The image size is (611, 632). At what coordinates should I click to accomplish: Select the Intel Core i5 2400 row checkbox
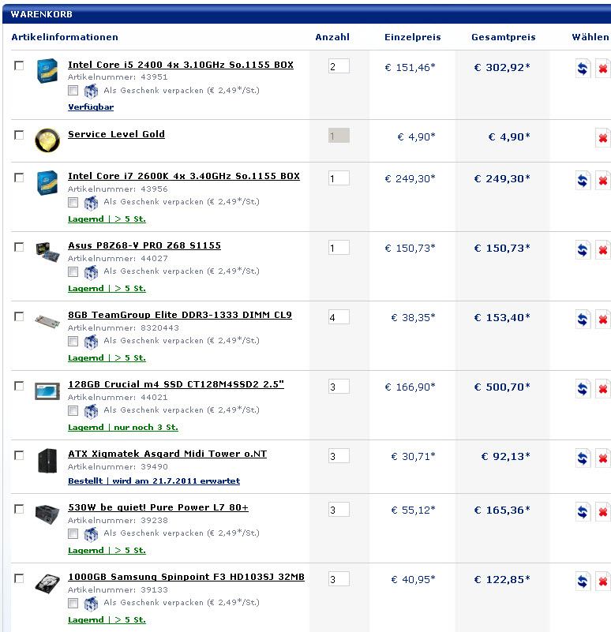tap(19, 65)
